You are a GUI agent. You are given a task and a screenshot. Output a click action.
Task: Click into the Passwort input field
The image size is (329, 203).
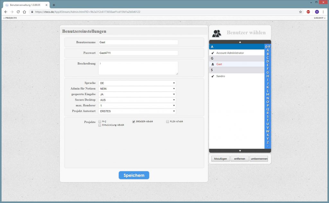[x=138, y=53]
